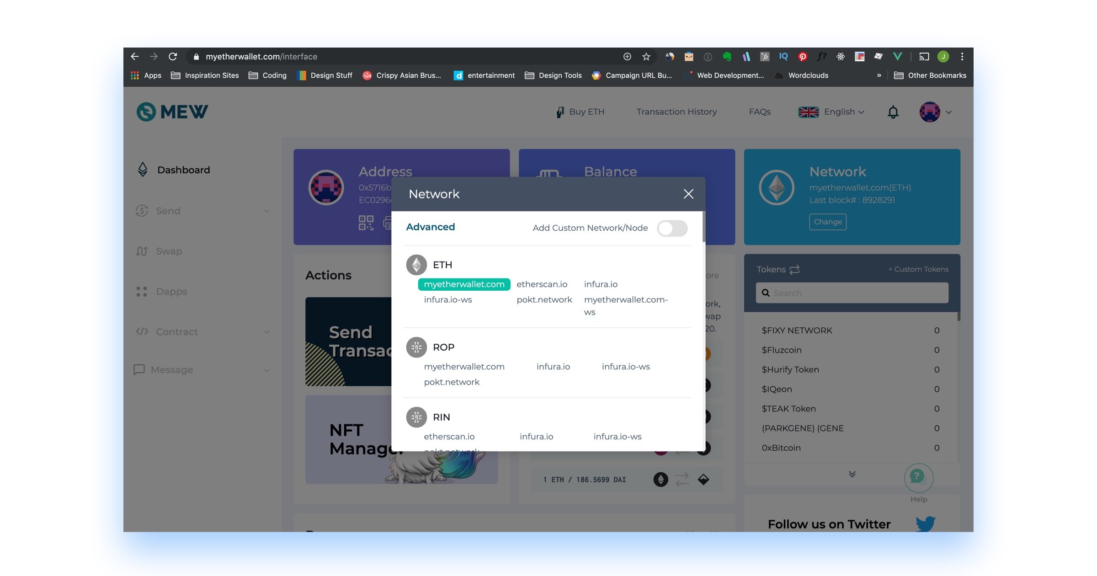Expand the Send sidebar submenu
This screenshot has width=1097, height=576.
[x=267, y=211]
